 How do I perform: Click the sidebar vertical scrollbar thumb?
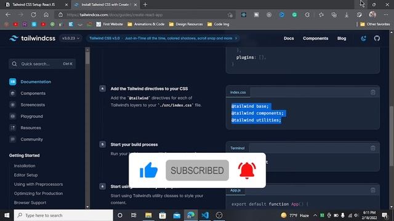(x=87, y=58)
